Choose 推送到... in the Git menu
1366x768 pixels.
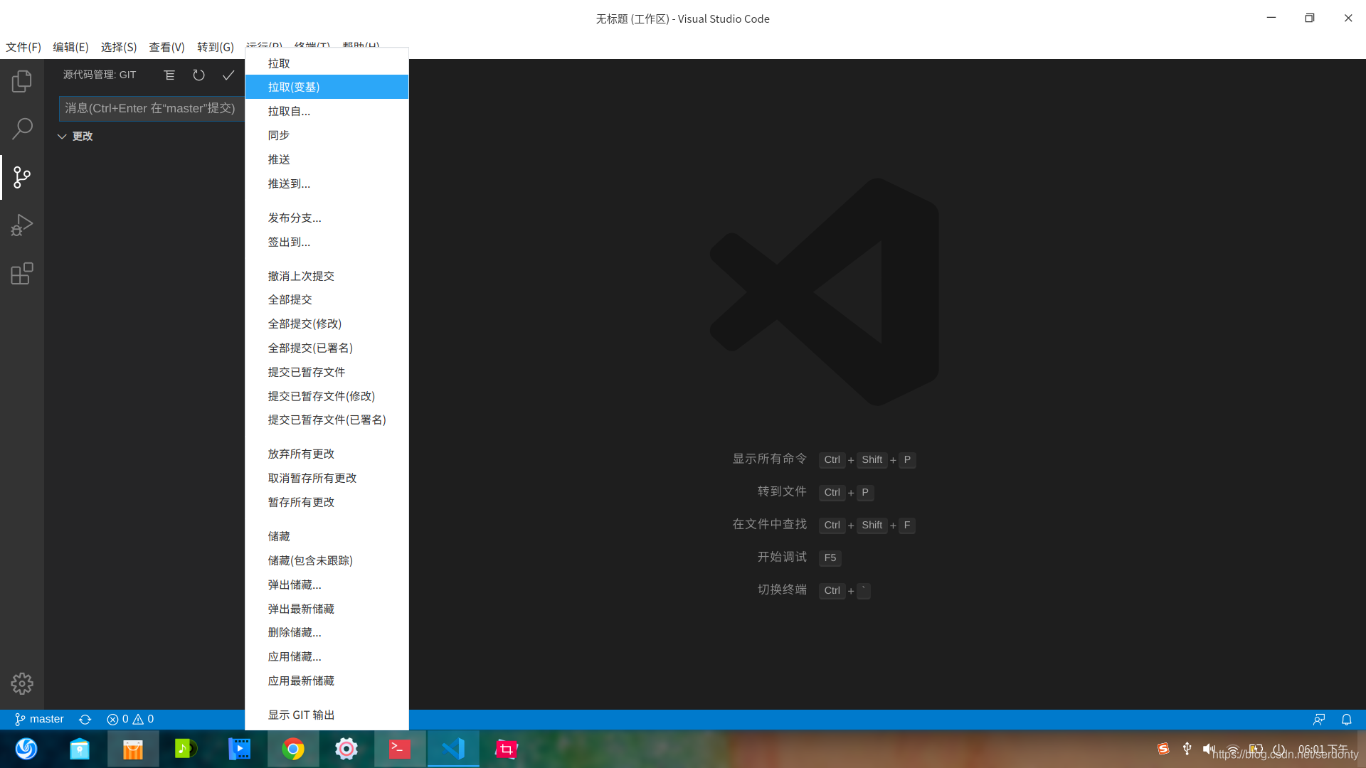coord(327,183)
